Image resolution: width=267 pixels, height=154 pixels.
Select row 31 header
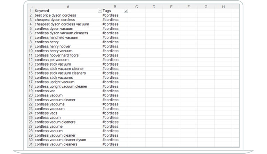pyautogui.click(x=31, y=144)
